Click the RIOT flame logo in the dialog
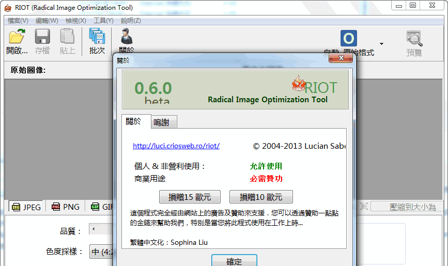This screenshot has width=448, height=266. pos(299,84)
